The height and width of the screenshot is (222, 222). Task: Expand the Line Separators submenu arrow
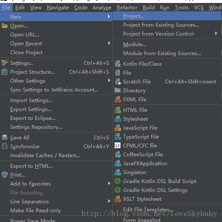(x=109, y=201)
